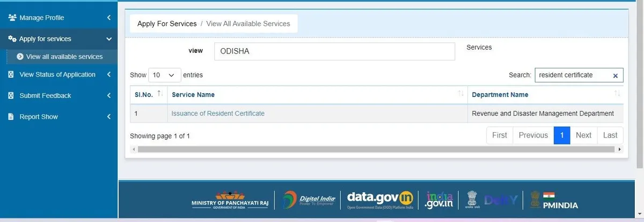
Task: Sort by Service Name column arrows
Action: [x=460, y=94]
